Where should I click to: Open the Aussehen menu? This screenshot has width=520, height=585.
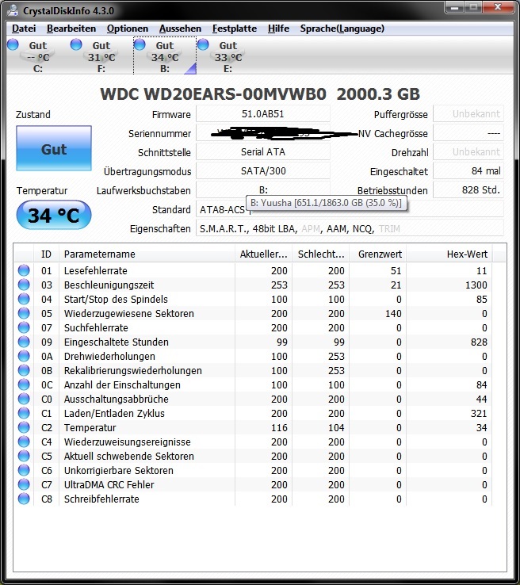point(180,29)
